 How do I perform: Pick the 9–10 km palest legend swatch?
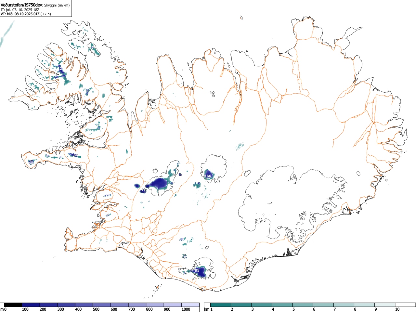pyautogui.click(x=384, y=305)
